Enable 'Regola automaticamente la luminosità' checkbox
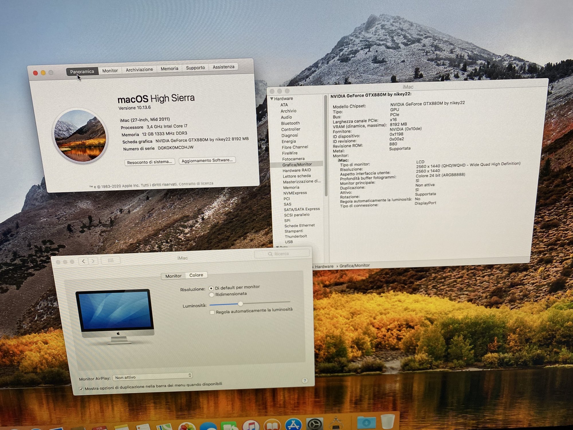573x430 pixels. 212,312
